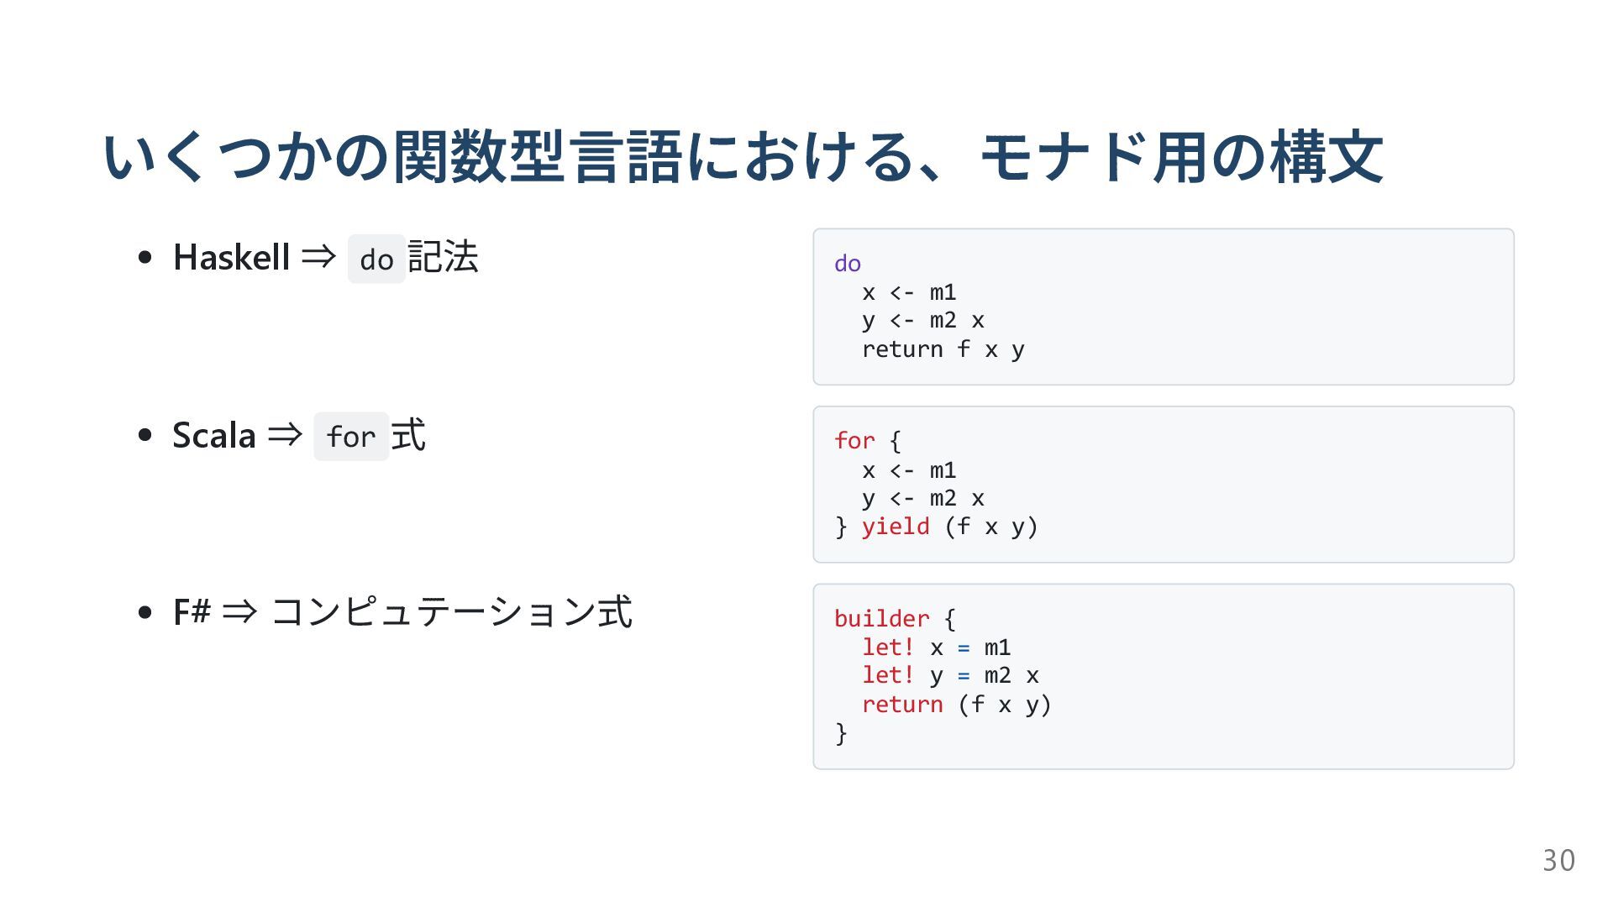Click the closing brace of builder block
Screen dimensions: 1613x907
pyautogui.click(x=841, y=733)
